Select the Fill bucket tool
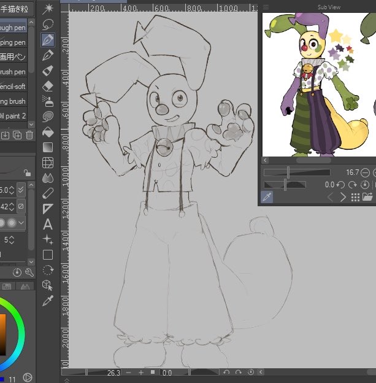The width and height of the screenshot is (376, 383). coord(48,132)
